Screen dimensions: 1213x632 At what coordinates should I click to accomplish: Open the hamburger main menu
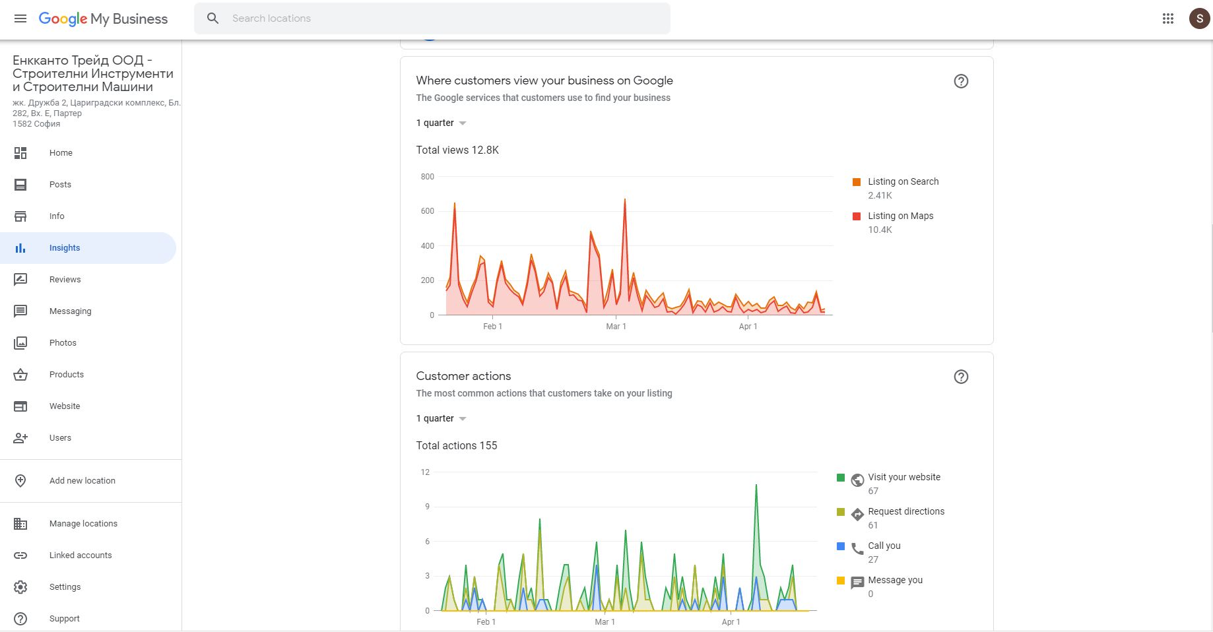click(20, 18)
